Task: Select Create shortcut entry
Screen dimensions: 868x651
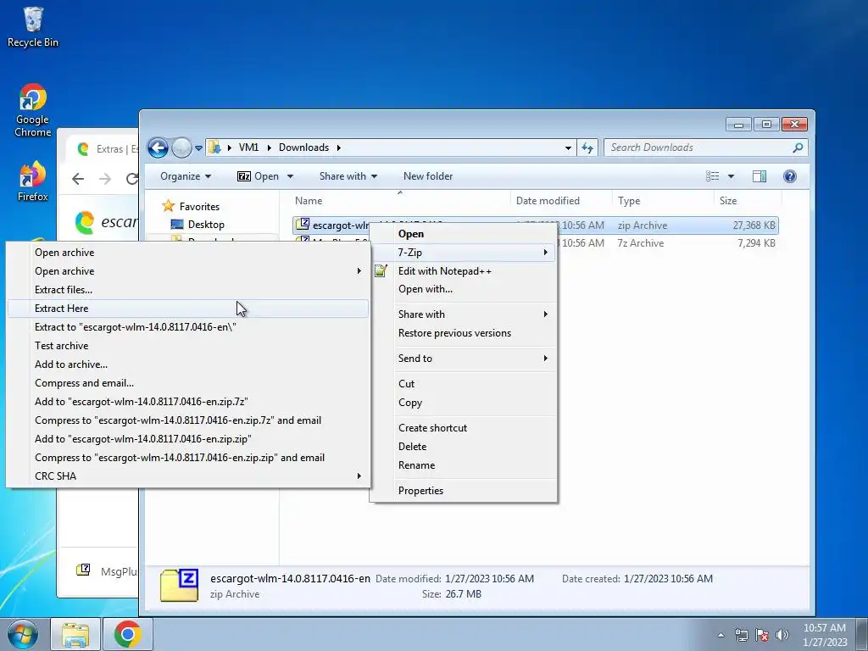Action: 464,428
